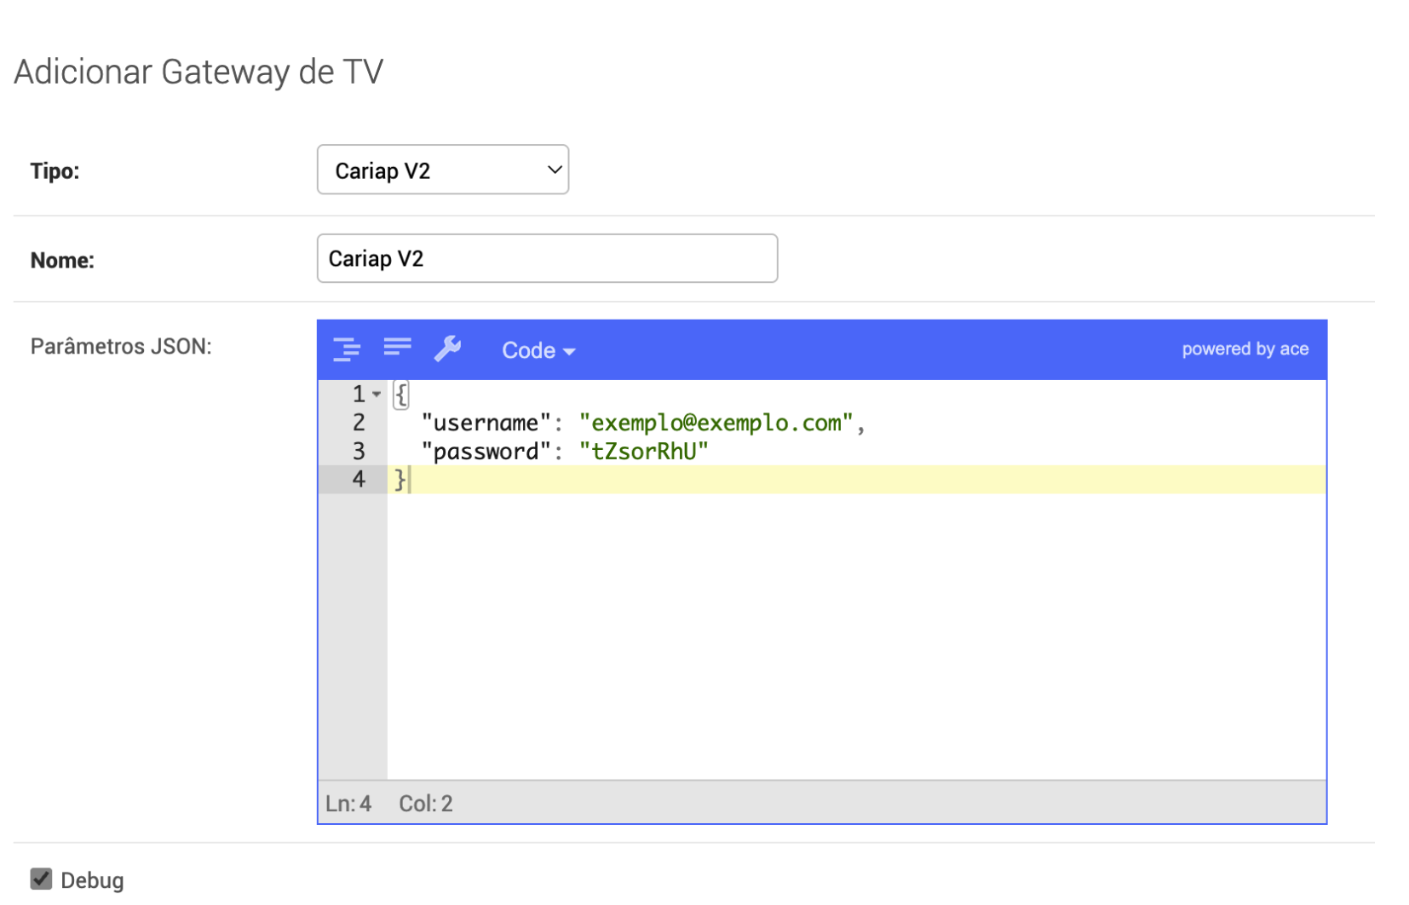
Task: Click the Col: 2 status bar entry
Action: coord(426,804)
